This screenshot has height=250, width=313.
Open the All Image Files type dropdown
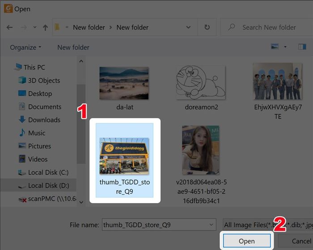tap(268, 225)
